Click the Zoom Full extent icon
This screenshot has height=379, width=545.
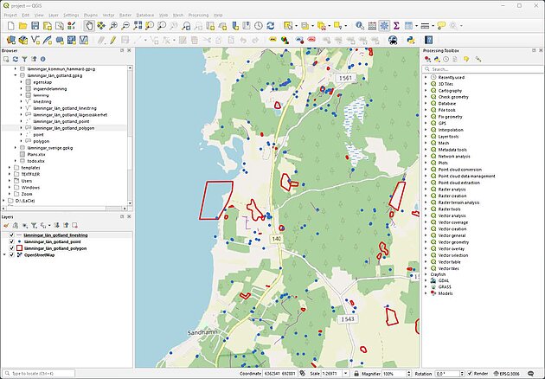[138, 25]
